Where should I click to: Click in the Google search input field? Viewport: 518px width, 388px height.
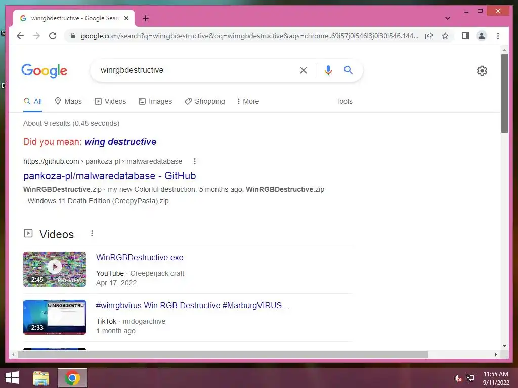tap(195, 70)
